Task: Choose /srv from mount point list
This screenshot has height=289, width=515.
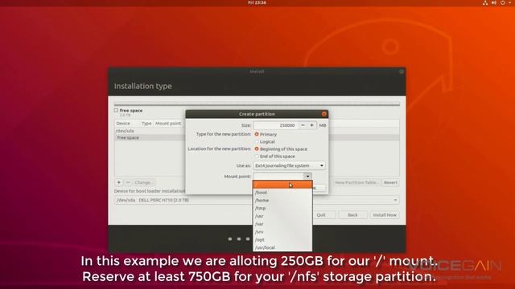Action: [x=282, y=232]
